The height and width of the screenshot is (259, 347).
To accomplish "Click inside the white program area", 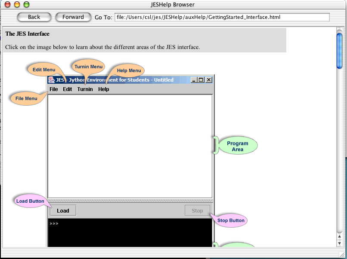I will tap(130, 146).
